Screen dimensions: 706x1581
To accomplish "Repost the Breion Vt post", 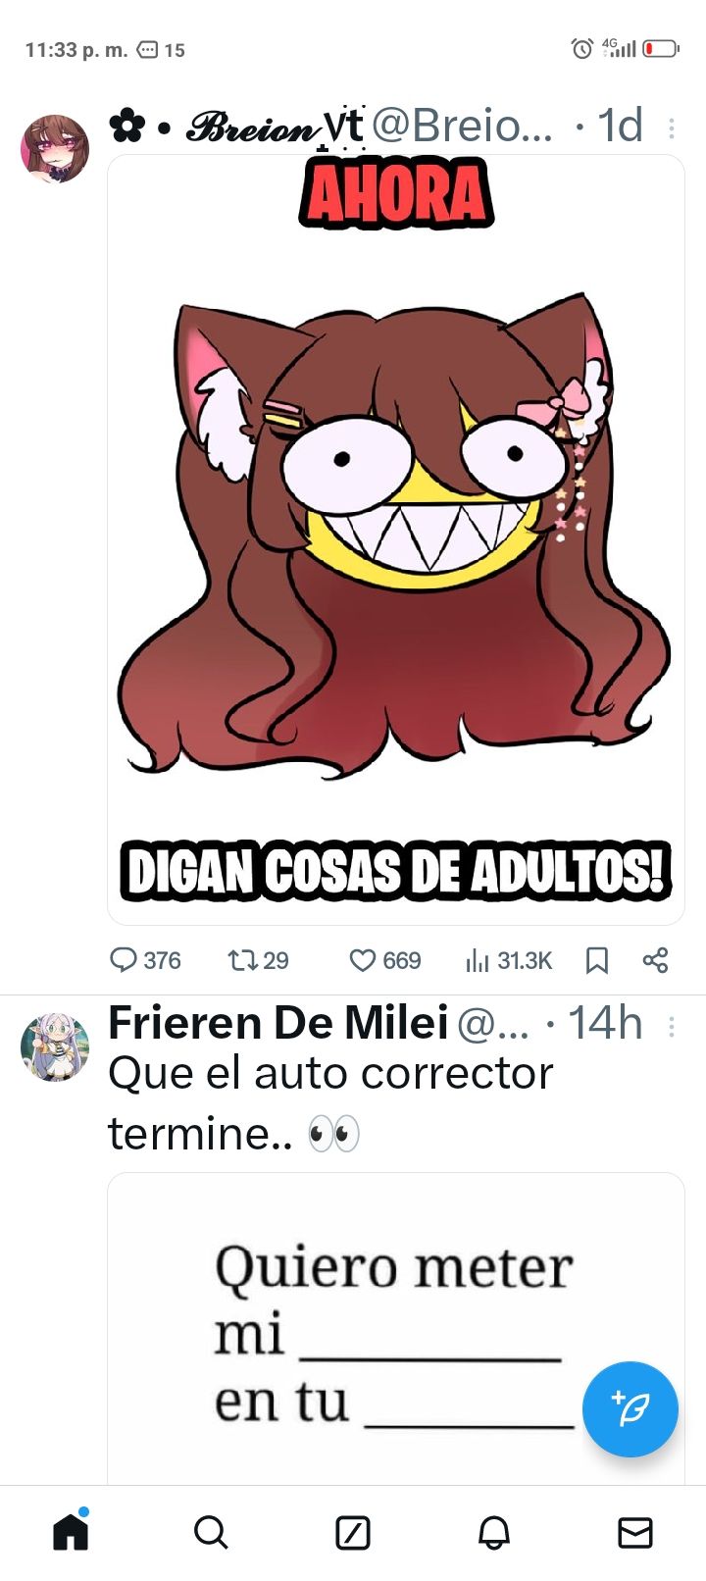I will 258,960.
